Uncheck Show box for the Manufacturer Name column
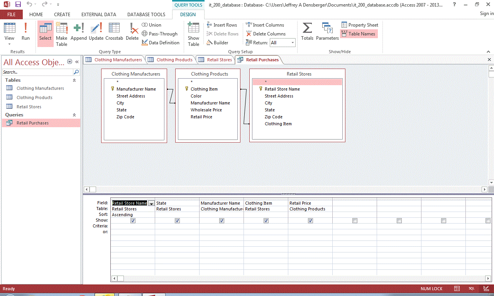Screen dimensions: 494x296 click(x=222, y=221)
